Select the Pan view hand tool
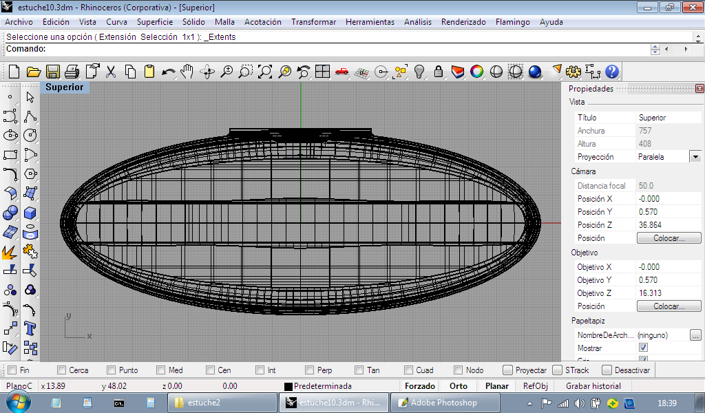The image size is (705, 413). tap(187, 72)
